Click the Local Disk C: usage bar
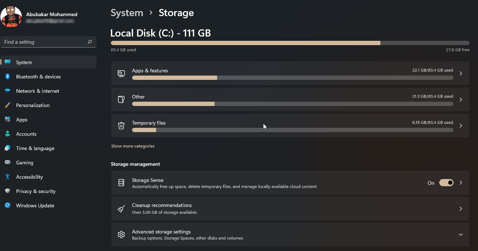This screenshot has height=251, width=478. [x=290, y=43]
